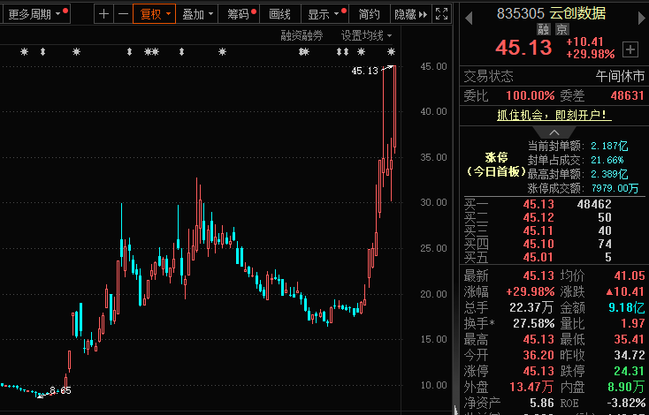Click the 融资融券 button
The width and height of the screenshot is (649, 415).
click(302, 35)
